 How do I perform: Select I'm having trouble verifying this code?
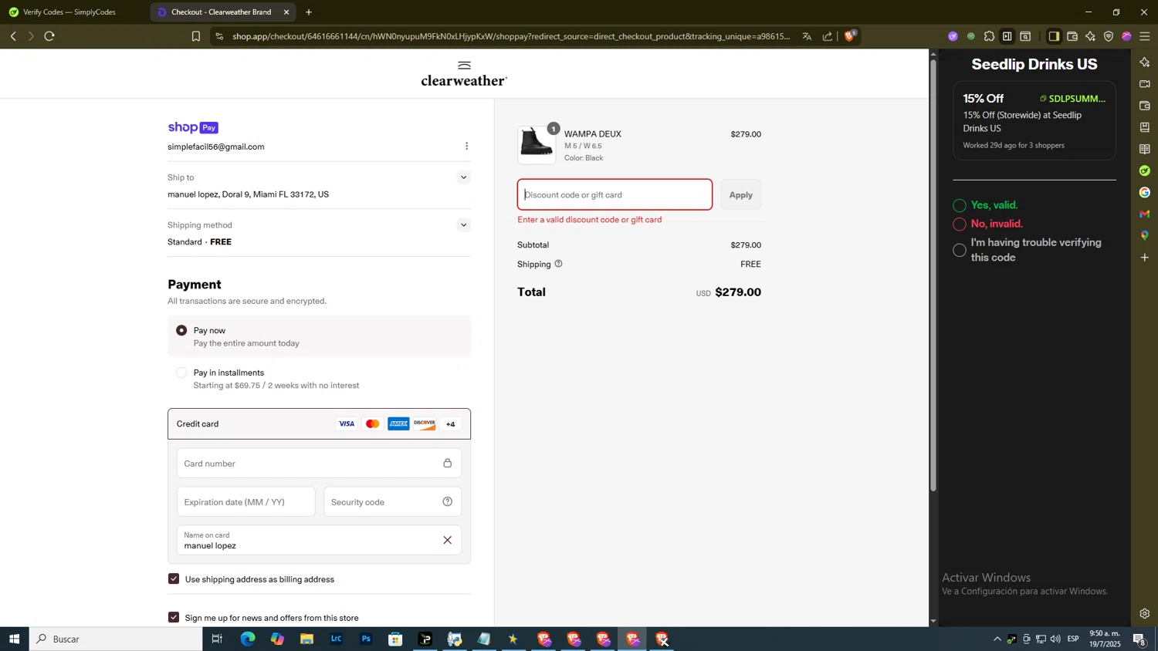[960, 250]
